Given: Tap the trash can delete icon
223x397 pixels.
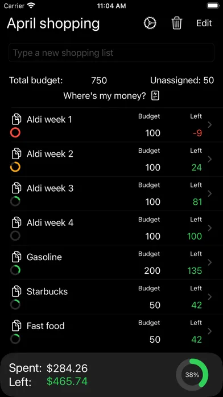Looking at the screenshot, I should coord(177,23).
